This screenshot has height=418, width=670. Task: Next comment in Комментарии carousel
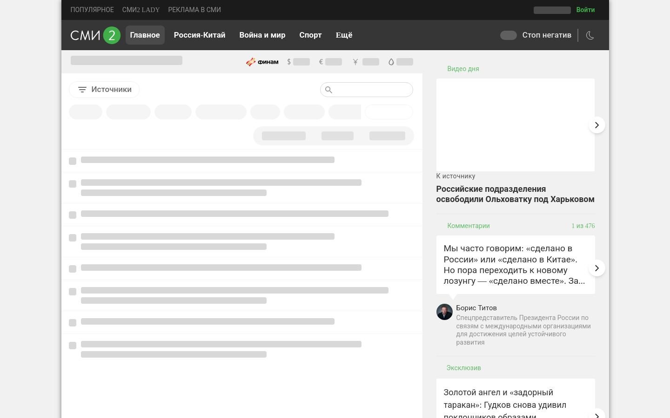click(596, 268)
